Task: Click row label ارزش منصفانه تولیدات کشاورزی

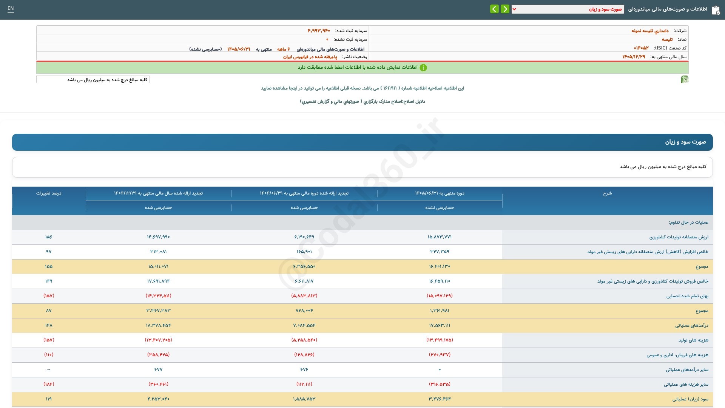Action: tap(679, 237)
